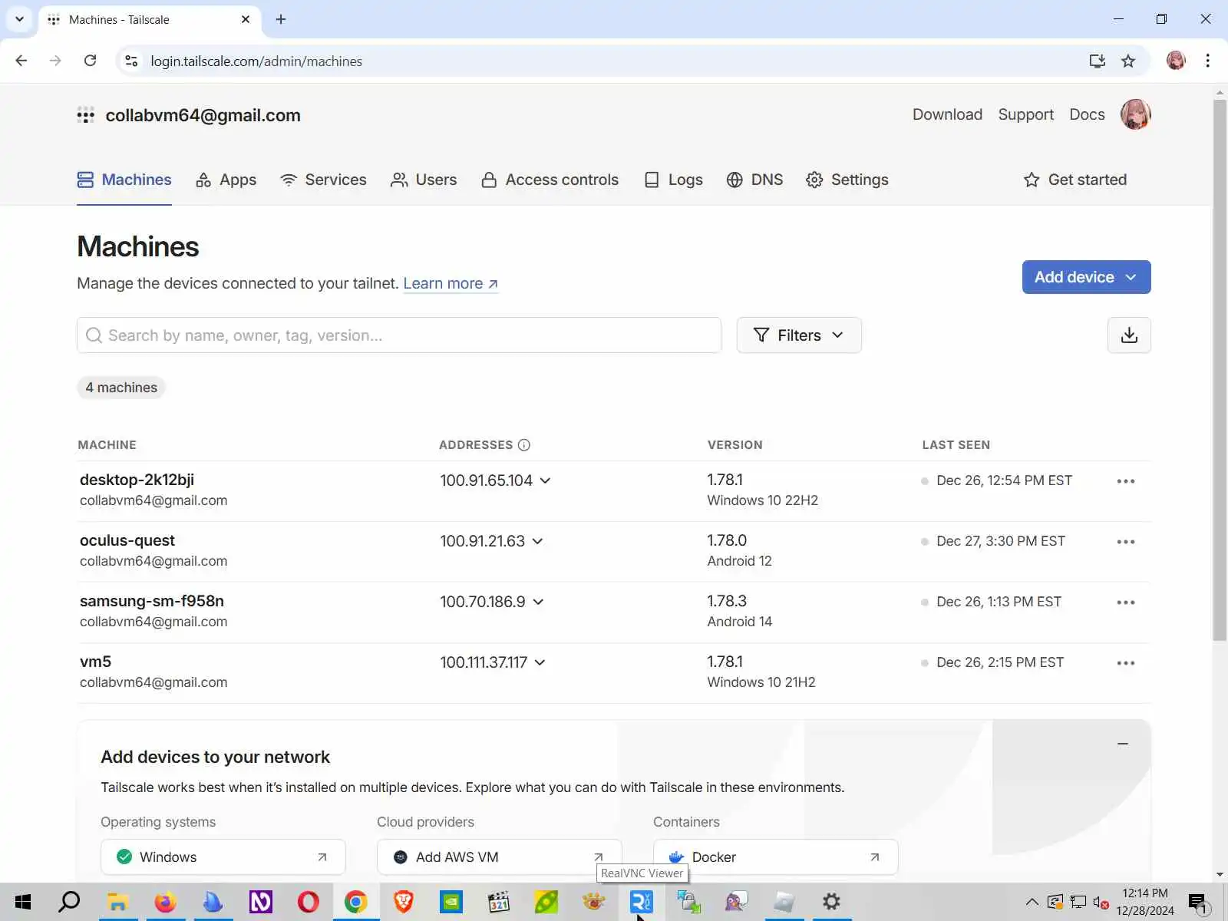The height and width of the screenshot is (921, 1228).
Task: Open the Settings tab in Tailscale
Action: point(847,180)
